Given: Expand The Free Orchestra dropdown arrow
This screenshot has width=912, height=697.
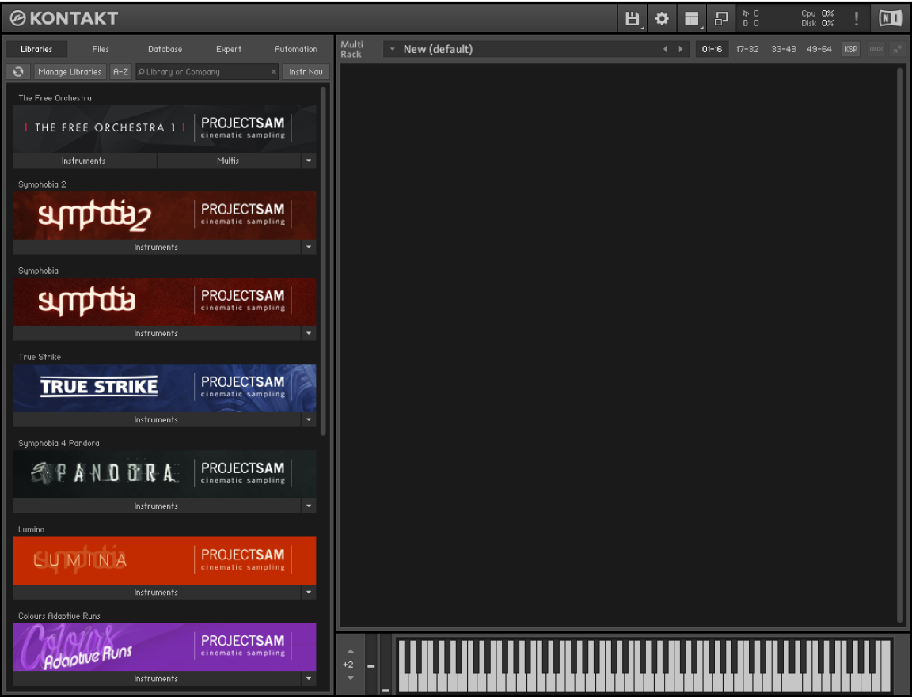Looking at the screenshot, I should [x=309, y=161].
